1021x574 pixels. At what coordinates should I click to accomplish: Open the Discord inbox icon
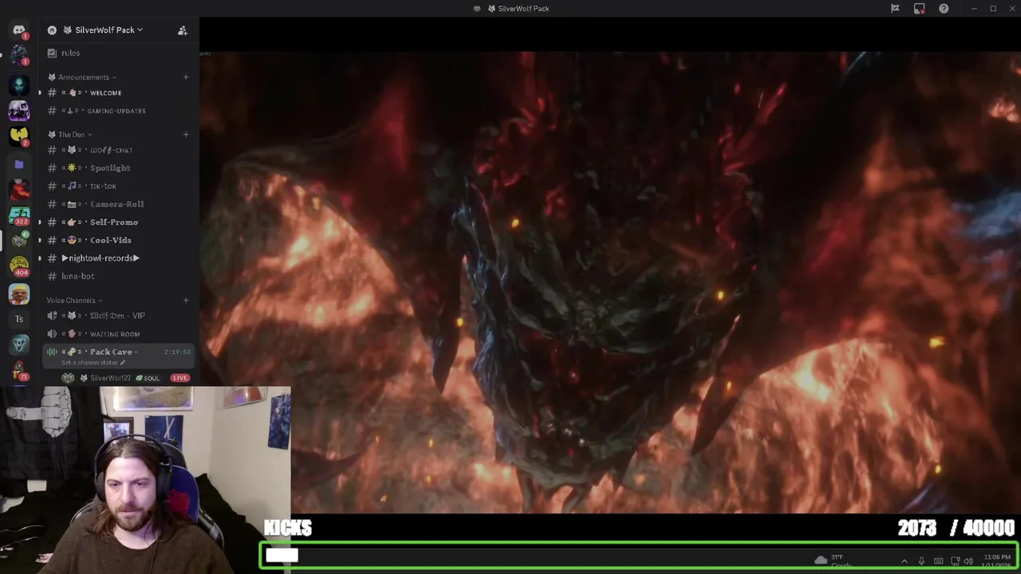tap(920, 9)
